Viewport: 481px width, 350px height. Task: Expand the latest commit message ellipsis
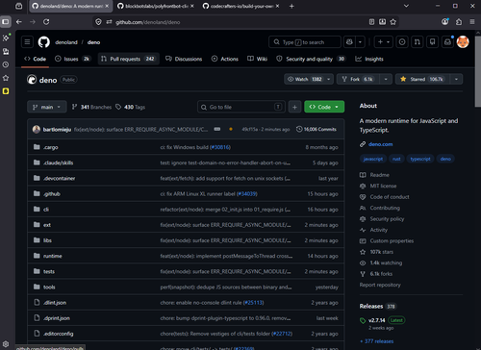point(217,129)
